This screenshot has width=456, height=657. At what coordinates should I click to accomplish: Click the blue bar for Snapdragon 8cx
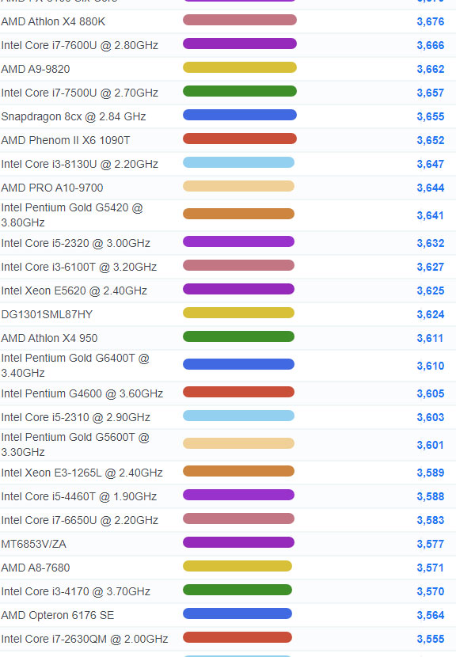(240, 115)
